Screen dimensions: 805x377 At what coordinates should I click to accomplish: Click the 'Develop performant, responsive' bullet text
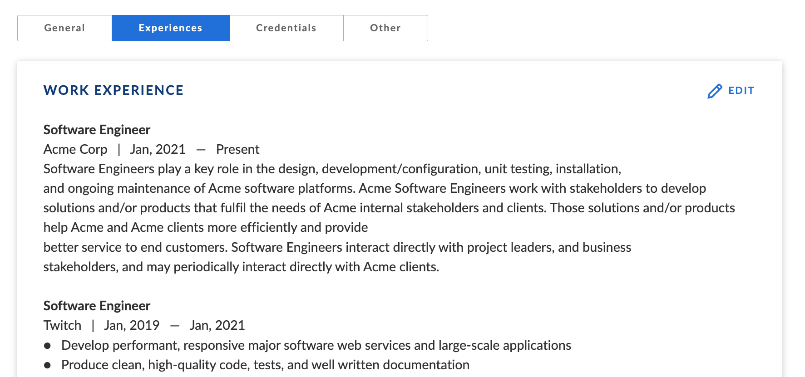pos(316,345)
